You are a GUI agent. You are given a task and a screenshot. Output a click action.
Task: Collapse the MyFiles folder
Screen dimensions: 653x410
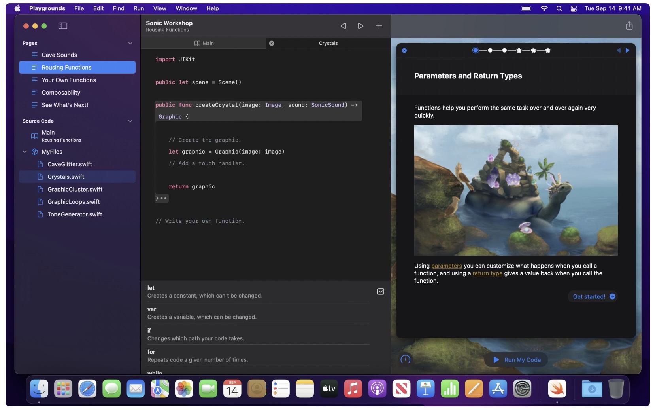point(25,152)
